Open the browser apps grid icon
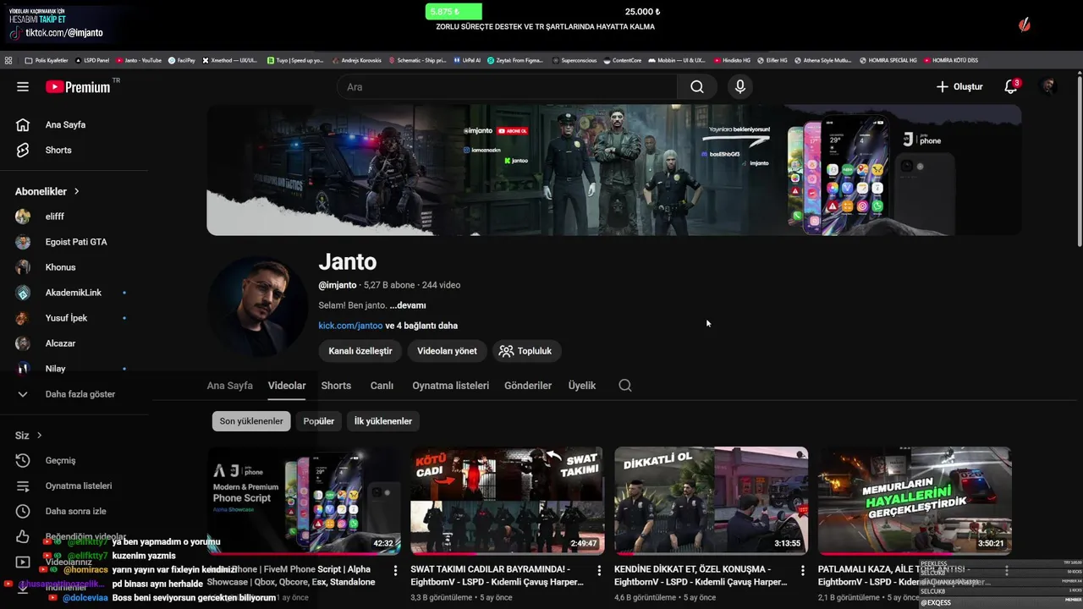Image resolution: width=1083 pixels, height=609 pixels. [8, 61]
